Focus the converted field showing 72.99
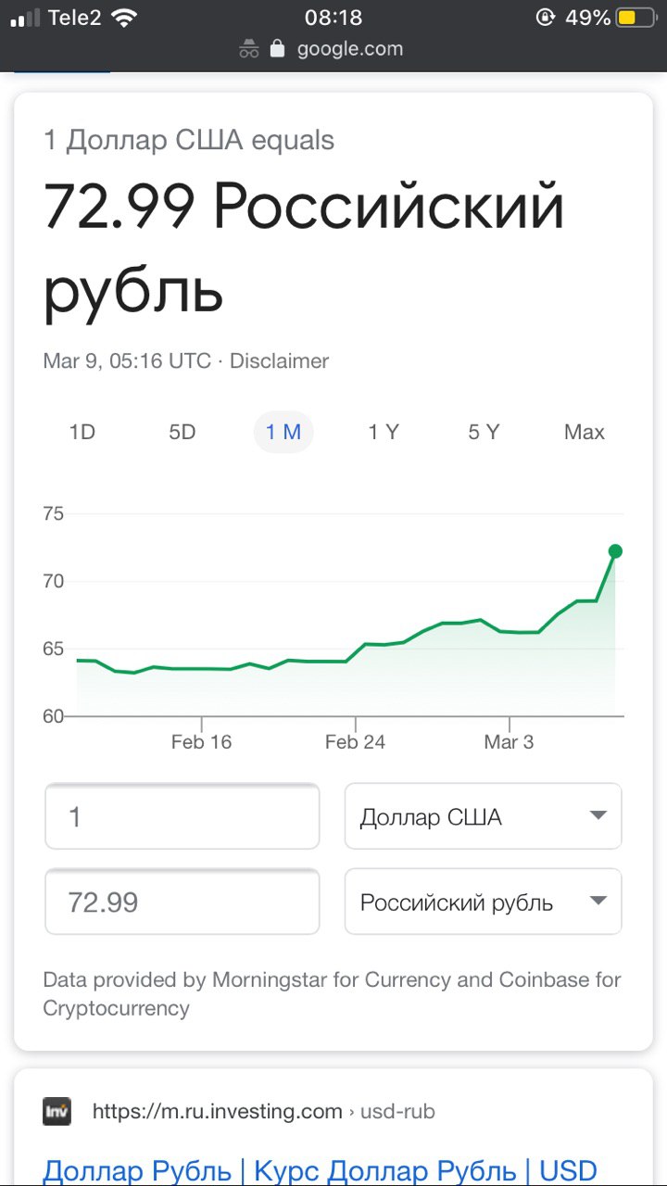The height and width of the screenshot is (1186, 667). point(182,902)
